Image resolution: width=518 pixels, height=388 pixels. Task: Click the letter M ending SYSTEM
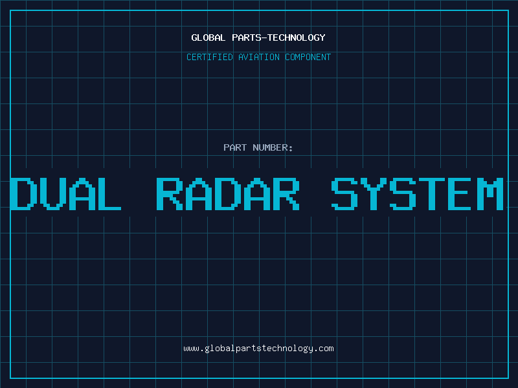pyautogui.click(x=490, y=193)
